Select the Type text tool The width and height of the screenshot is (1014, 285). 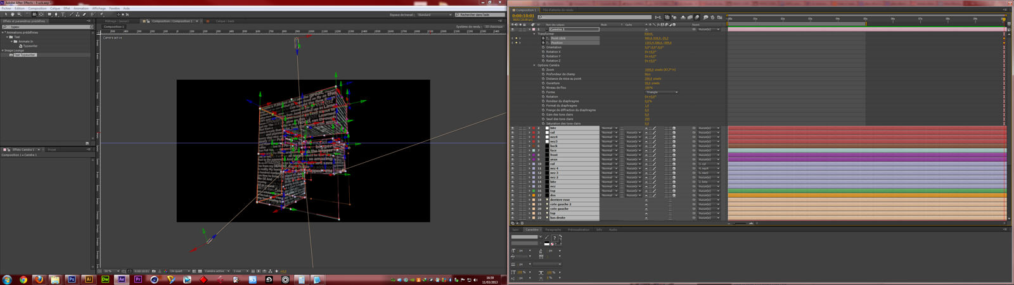point(63,14)
